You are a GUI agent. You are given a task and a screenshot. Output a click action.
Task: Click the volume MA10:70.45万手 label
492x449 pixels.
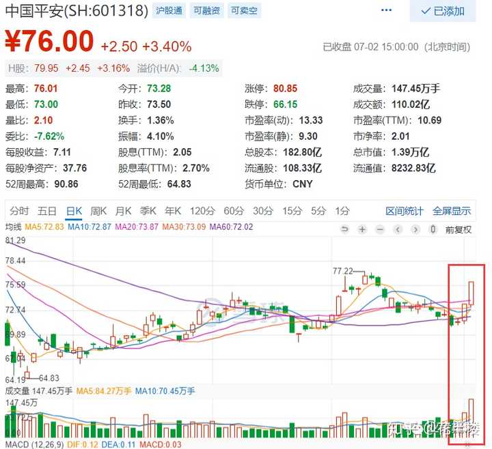pos(165,391)
